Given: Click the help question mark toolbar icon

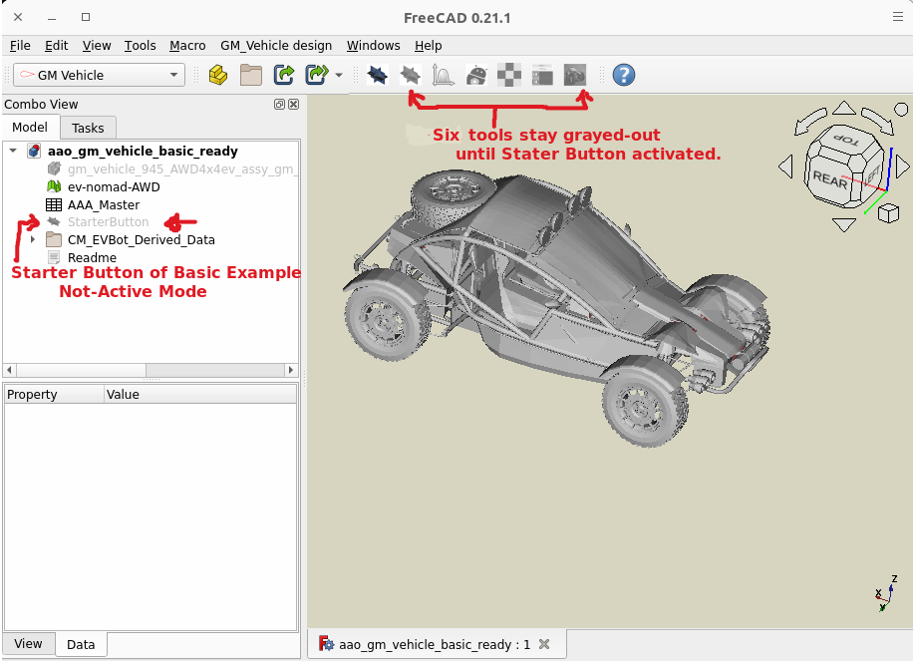Looking at the screenshot, I should click(x=624, y=75).
